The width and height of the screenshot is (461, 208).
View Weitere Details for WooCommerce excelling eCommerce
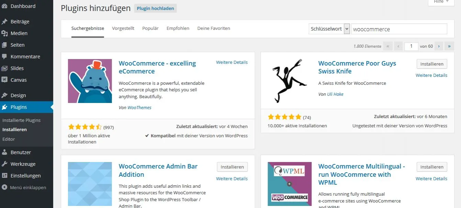(x=232, y=62)
